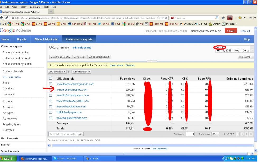
Task: Click the Density toolbar icon
Action: [215, 24]
